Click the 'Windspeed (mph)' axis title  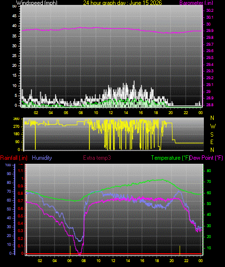pos(37,3)
